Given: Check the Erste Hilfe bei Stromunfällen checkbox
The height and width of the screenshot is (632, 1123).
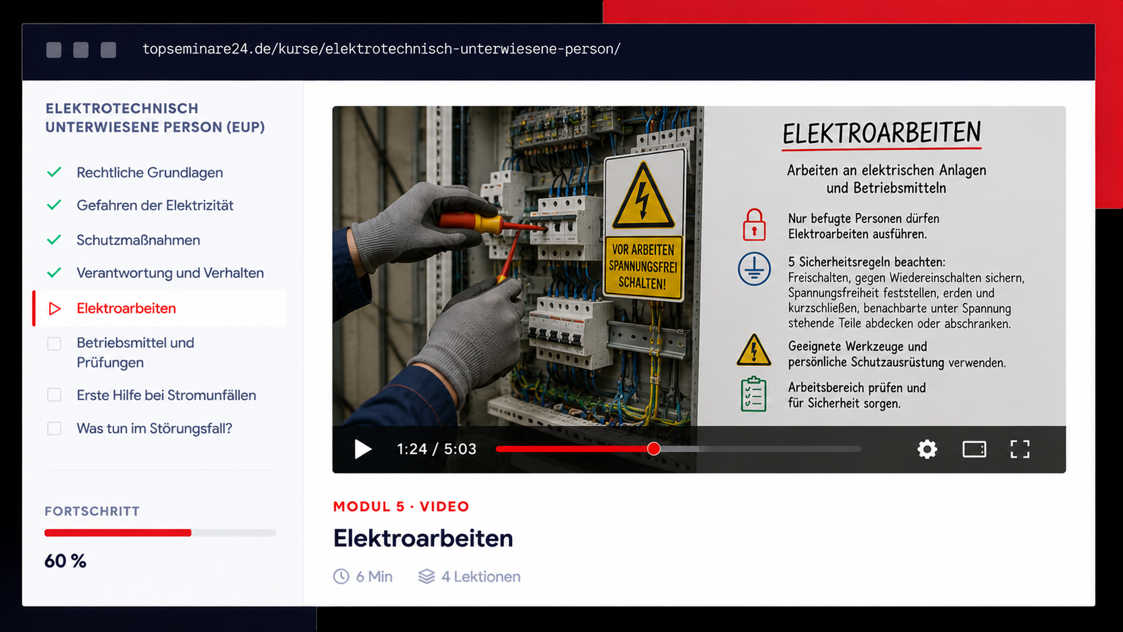Looking at the screenshot, I should pyautogui.click(x=54, y=395).
